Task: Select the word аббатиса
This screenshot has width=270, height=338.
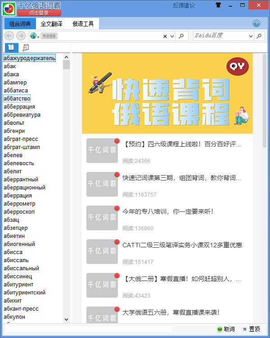Action: [16, 90]
